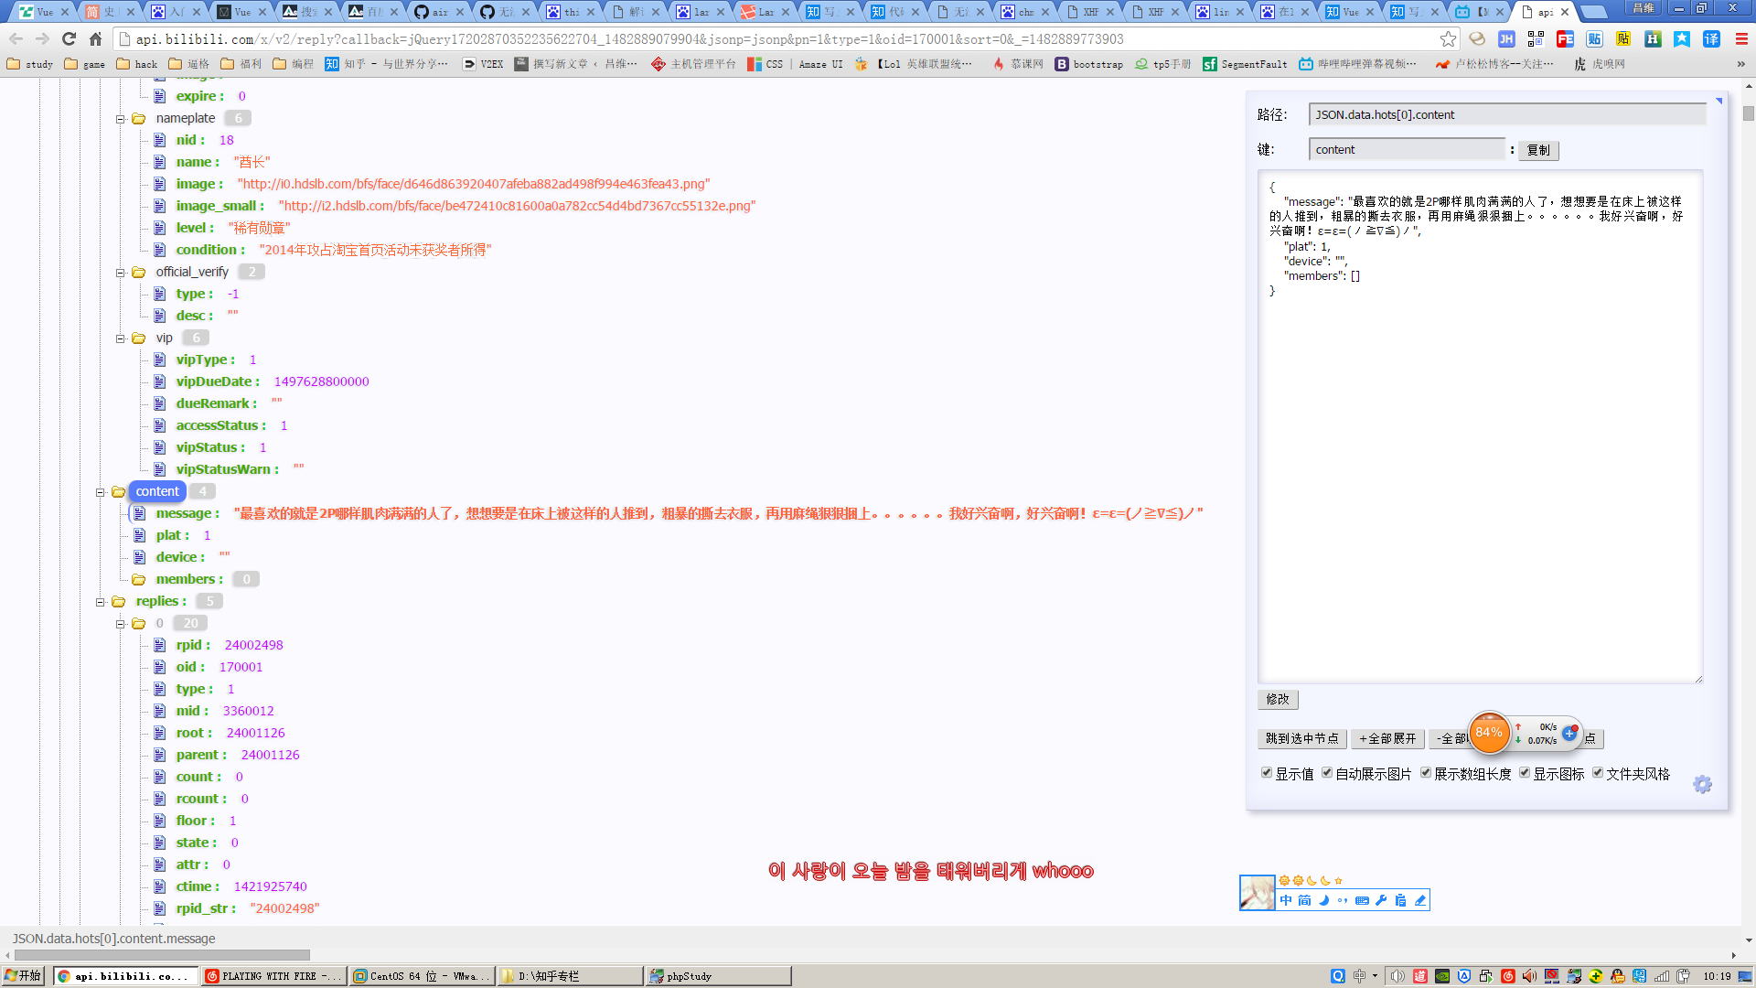Collapse the content node in tree
1756x988 pixels.
(x=101, y=492)
